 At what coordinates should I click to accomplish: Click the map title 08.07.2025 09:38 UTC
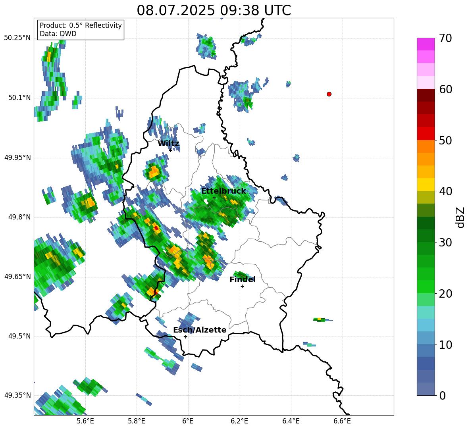pyautogui.click(x=214, y=10)
